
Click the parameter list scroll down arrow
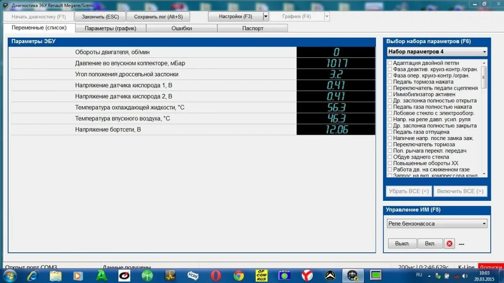tap(484, 174)
